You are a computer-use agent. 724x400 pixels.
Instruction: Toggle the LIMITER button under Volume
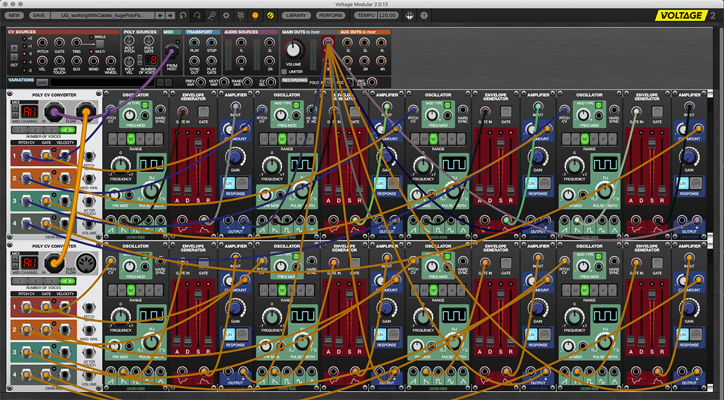coord(284,72)
